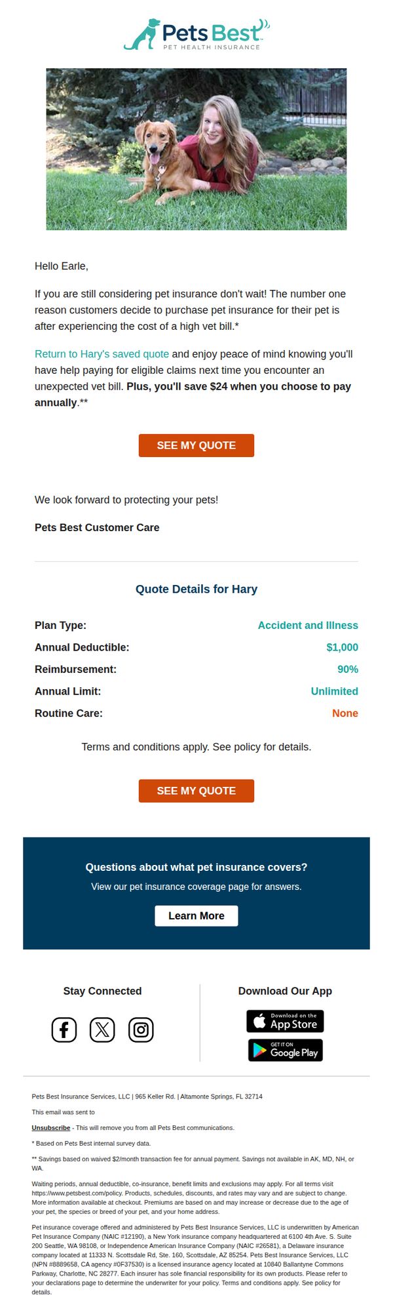Click the Accident and Illness plan value
Viewport: 393px width, 1303px height.
pos(308,626)
